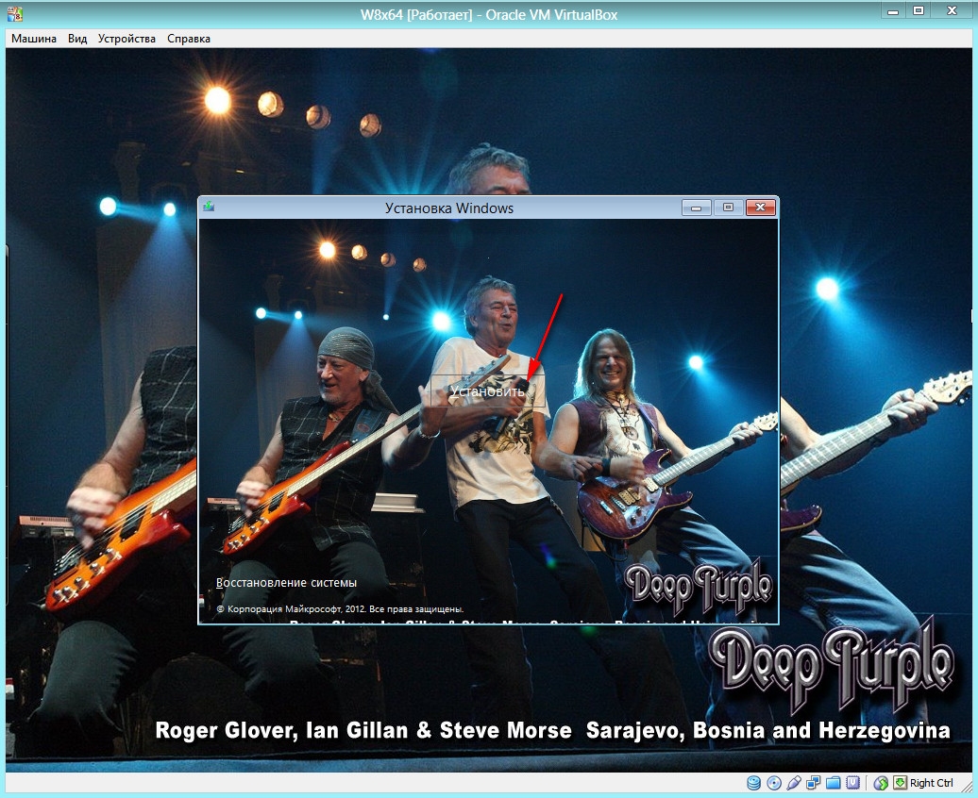
Task: Click the Right Ctrl host key label
Action: [x=931, y=783]
